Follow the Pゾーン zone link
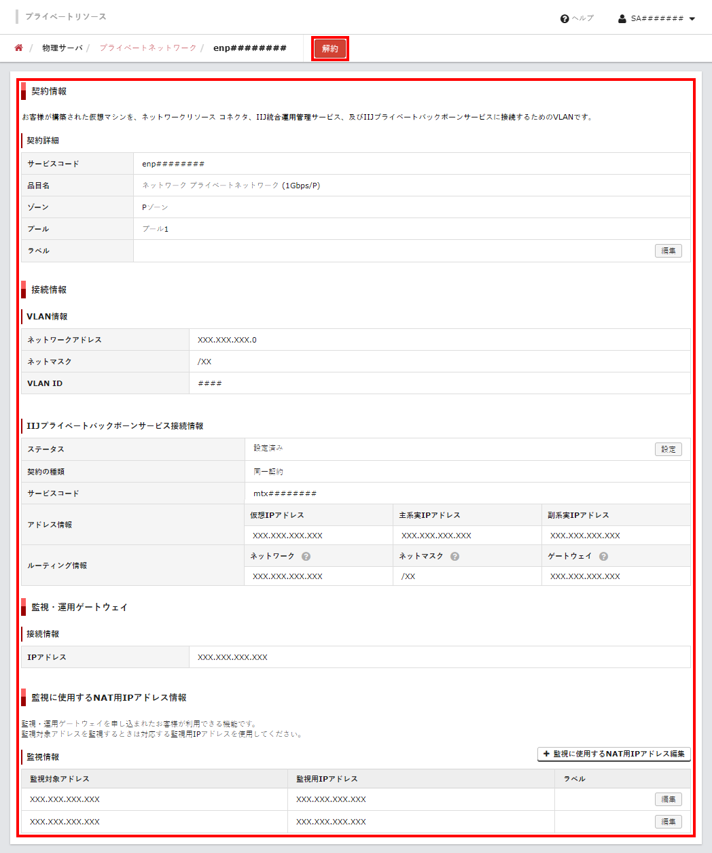Image resolution: width=712 pixels, height=853 pixels. 155,207
